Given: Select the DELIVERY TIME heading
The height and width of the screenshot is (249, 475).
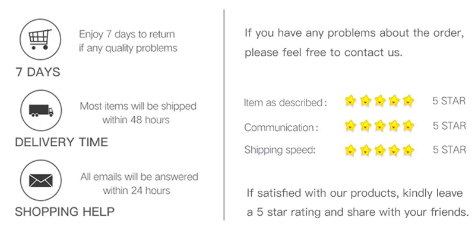Looking at the screenshot, I should (x=62, y=142).
